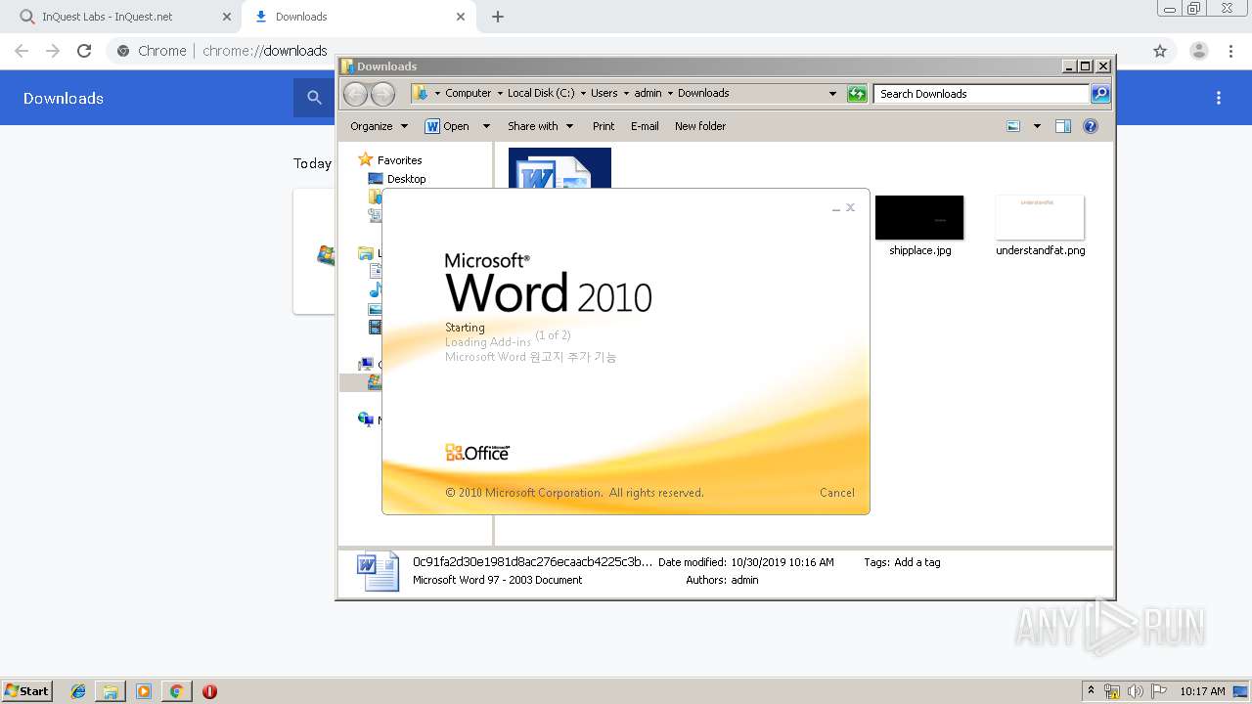The width and height of the screenshot is (1252, 704).
Task: Open Windows Media Player from the taskbar
Action: [144, 691]
